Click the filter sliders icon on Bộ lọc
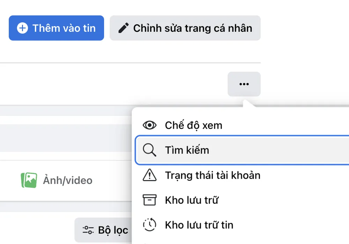Viewport: 349px width, 244px height. coord(88,230)
